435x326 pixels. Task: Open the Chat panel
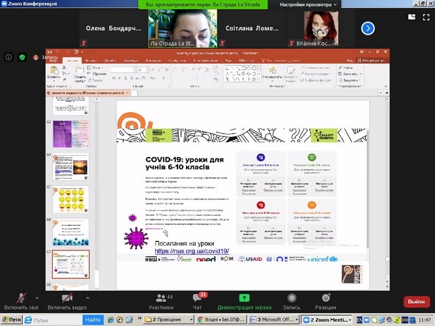click(198, 300)
